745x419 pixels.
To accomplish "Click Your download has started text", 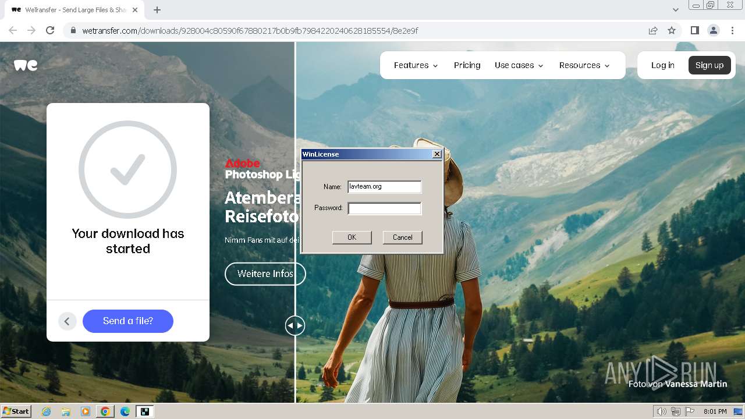I will click(128, 241).
